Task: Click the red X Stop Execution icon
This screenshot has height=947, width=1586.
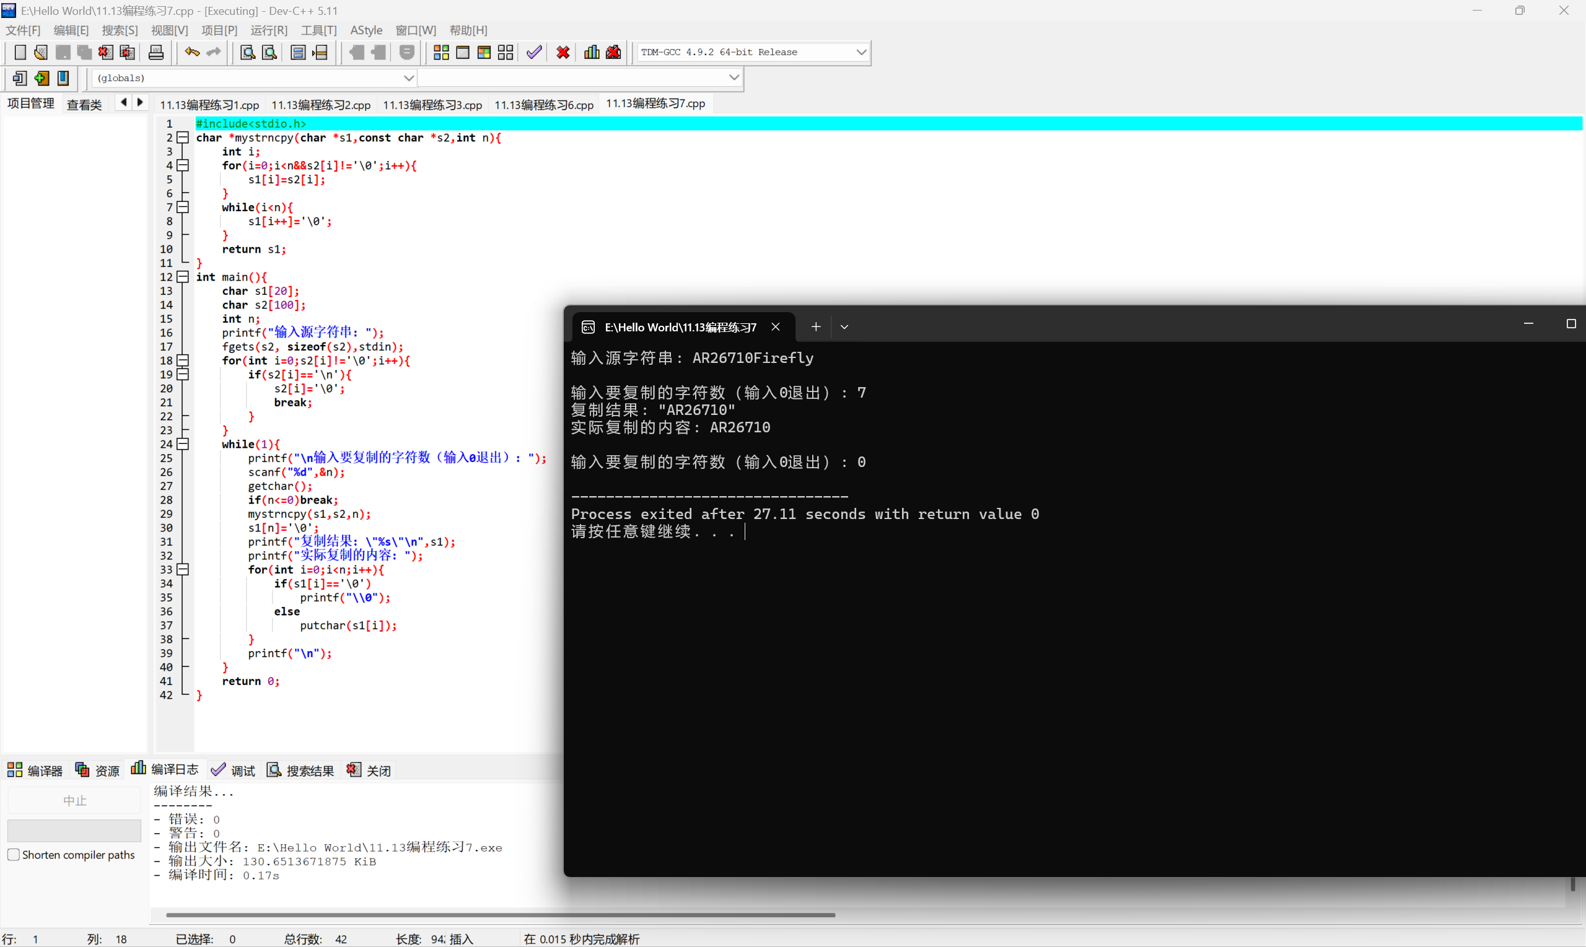Action: pyautogui.click(x=563, y=52)
